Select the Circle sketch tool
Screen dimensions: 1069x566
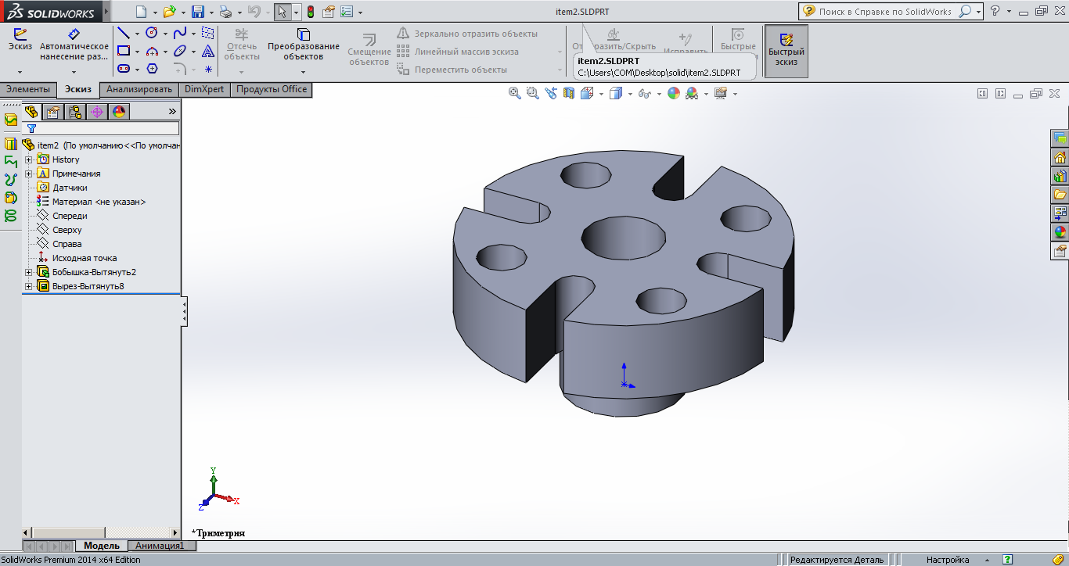coord(152,33)
